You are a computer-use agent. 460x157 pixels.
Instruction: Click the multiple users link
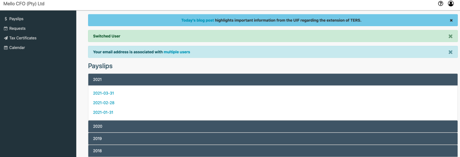(x=177, y=52)
